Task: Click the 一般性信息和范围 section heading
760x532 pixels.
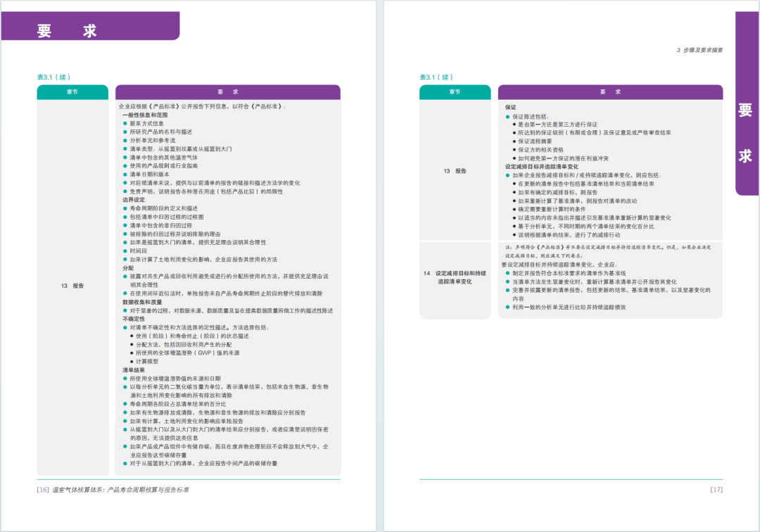Action: [145, 114]
